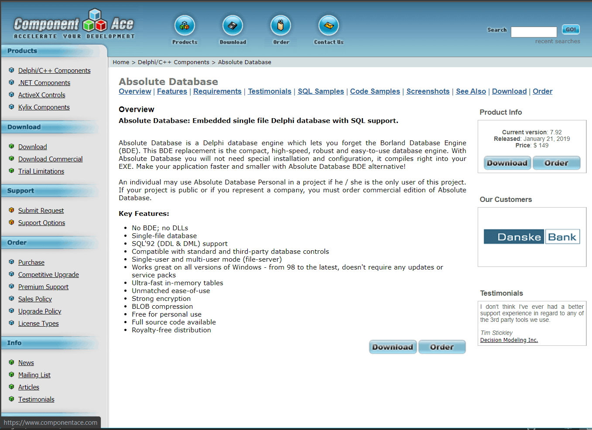The image size is (592, 430).
Task: Click bullet icon beside Testimonials in sidebar
Action: tap(11, 399)
